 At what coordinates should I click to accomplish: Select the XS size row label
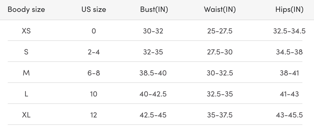coord(26,31)
